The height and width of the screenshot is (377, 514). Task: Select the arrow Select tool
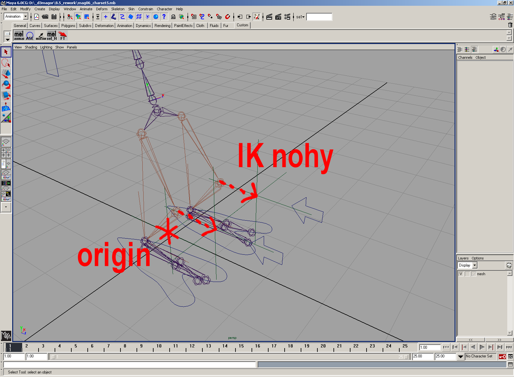6,52
